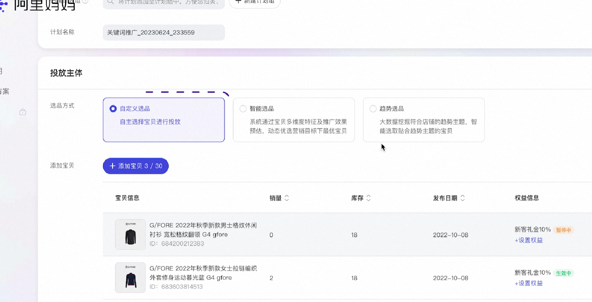Click the 生效中 status tag
This screenshot has height=302, width=592.
pos(564,273)
